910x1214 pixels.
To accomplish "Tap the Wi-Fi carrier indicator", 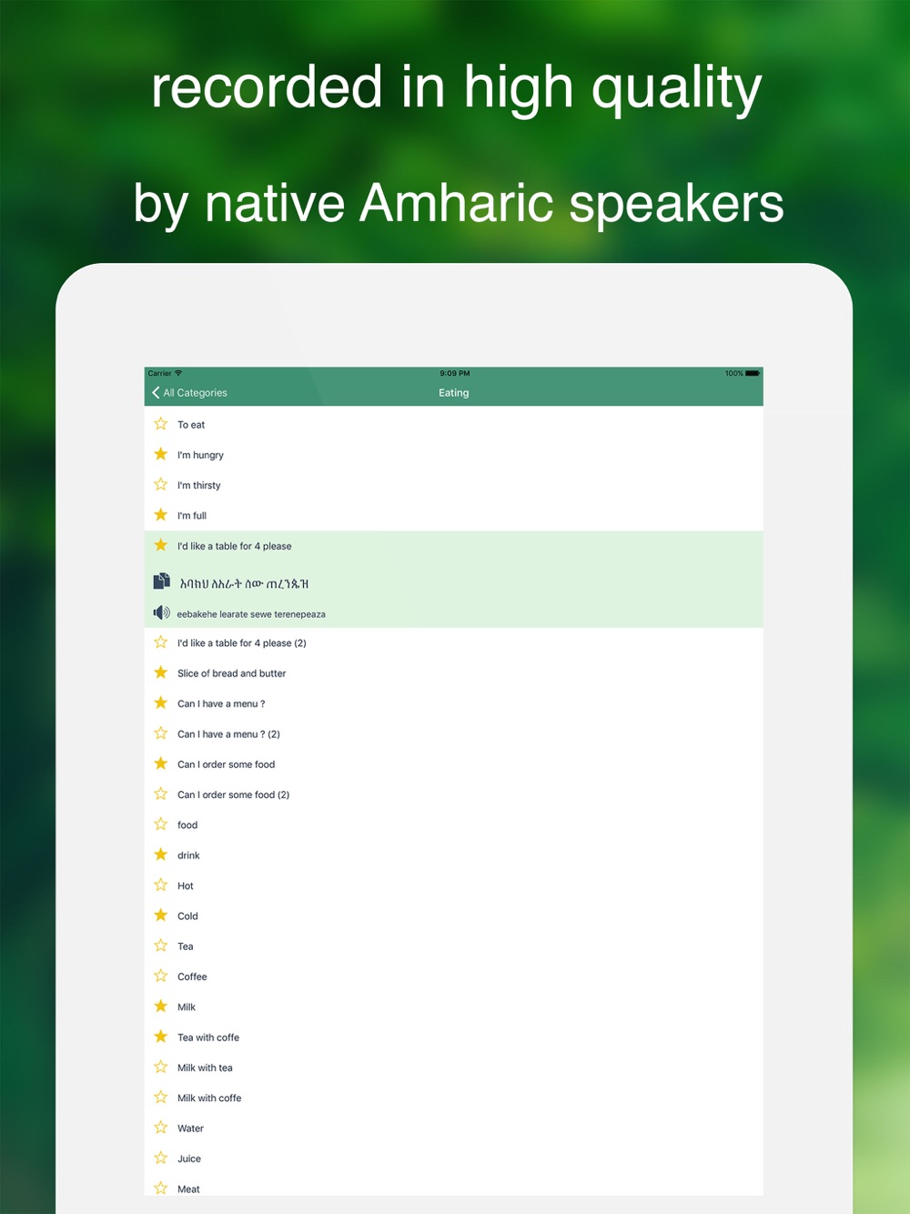I will click(166, 373).
